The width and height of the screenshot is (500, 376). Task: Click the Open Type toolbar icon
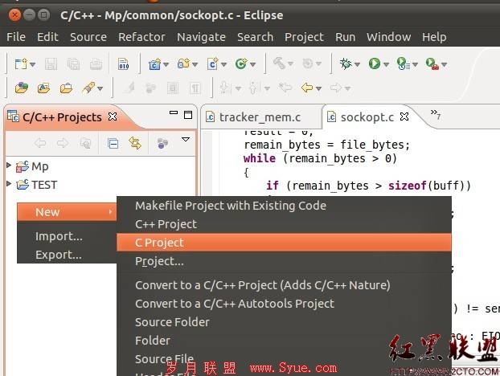[43, 88]
